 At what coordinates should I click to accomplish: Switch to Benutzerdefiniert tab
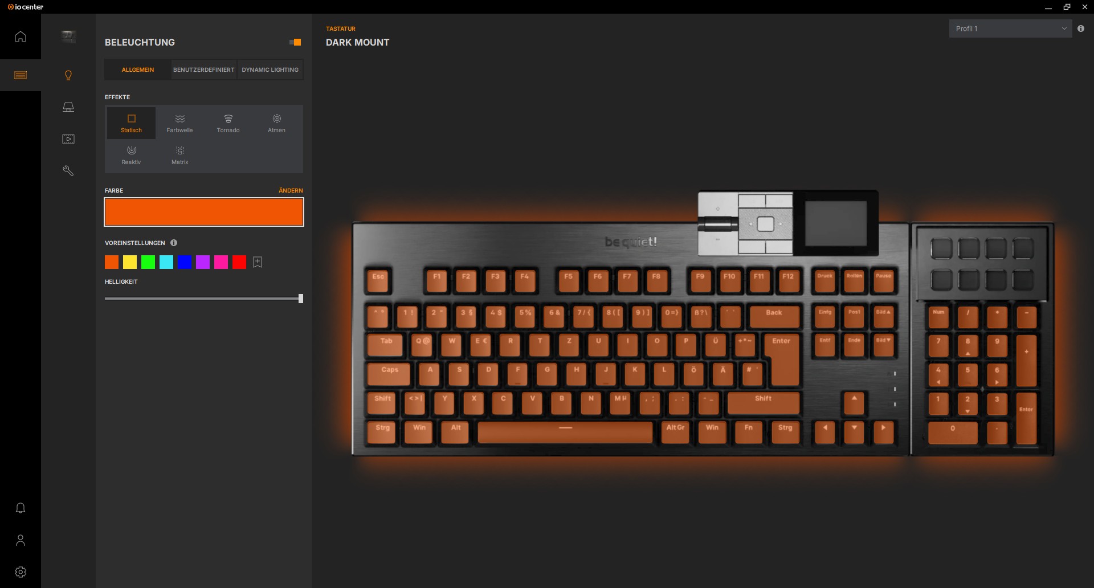(x=203, y=70)
